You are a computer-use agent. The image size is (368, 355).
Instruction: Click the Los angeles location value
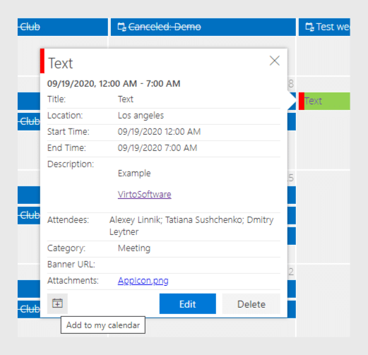(141, 116)
